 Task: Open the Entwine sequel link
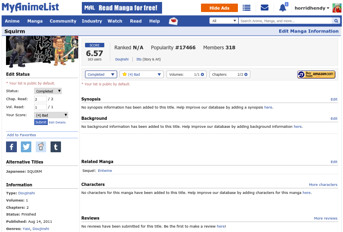(105, 171)
